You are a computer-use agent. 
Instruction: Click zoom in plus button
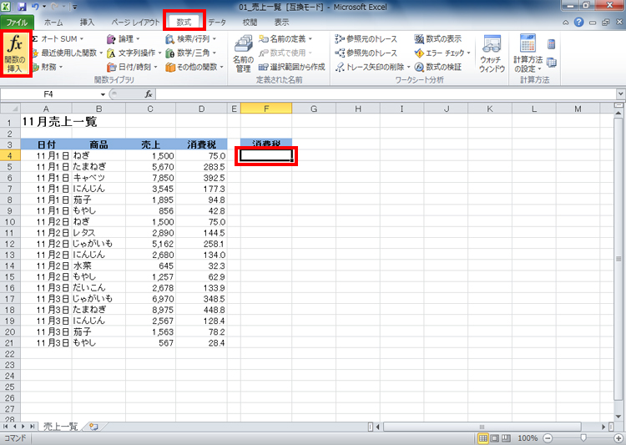pos(618,438)
